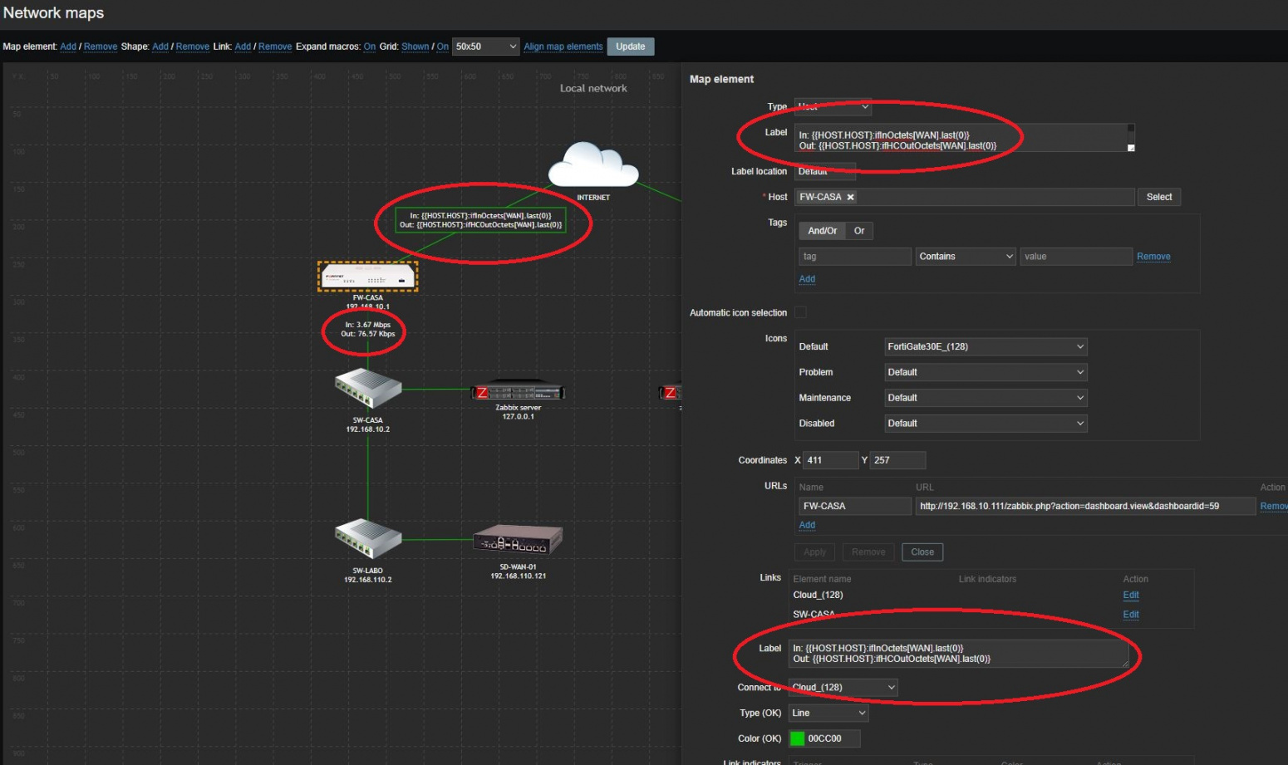Open the 50x50 grid size dropdown
The height and width of the screenshot is (765, 1288).
(485, 47)
